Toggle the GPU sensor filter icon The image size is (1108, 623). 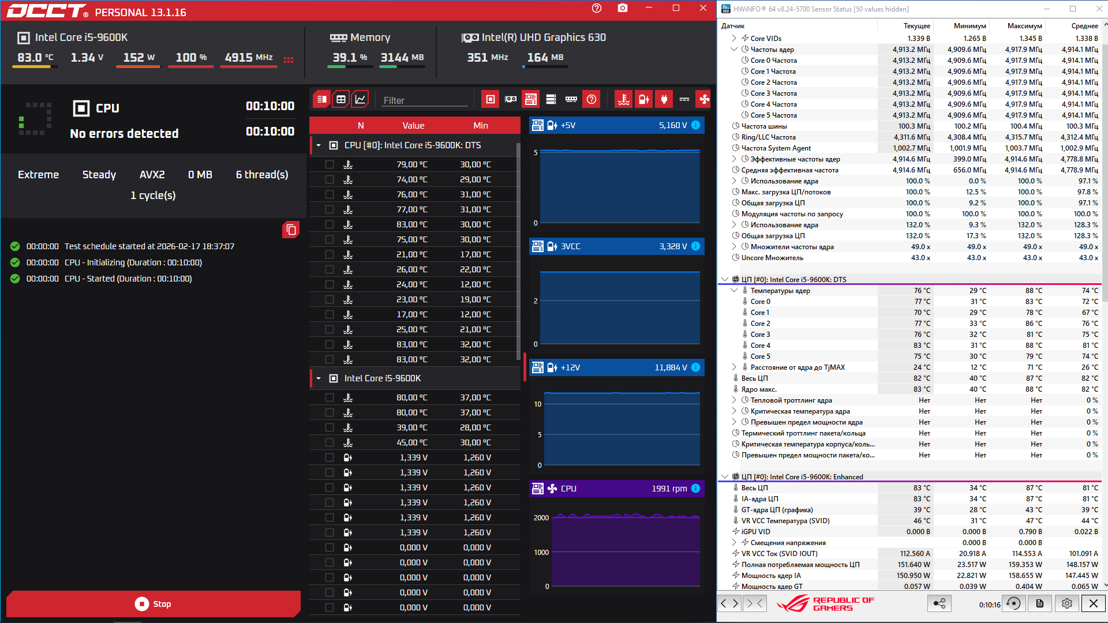pos(511,99)
